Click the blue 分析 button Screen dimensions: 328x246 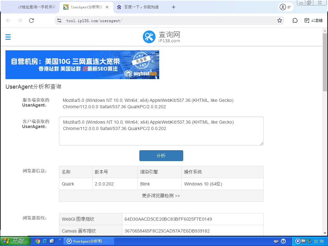tap(161, 156)
